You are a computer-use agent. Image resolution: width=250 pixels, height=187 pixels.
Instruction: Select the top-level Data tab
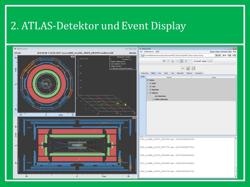pyautogui.click(x=153, y=73)
